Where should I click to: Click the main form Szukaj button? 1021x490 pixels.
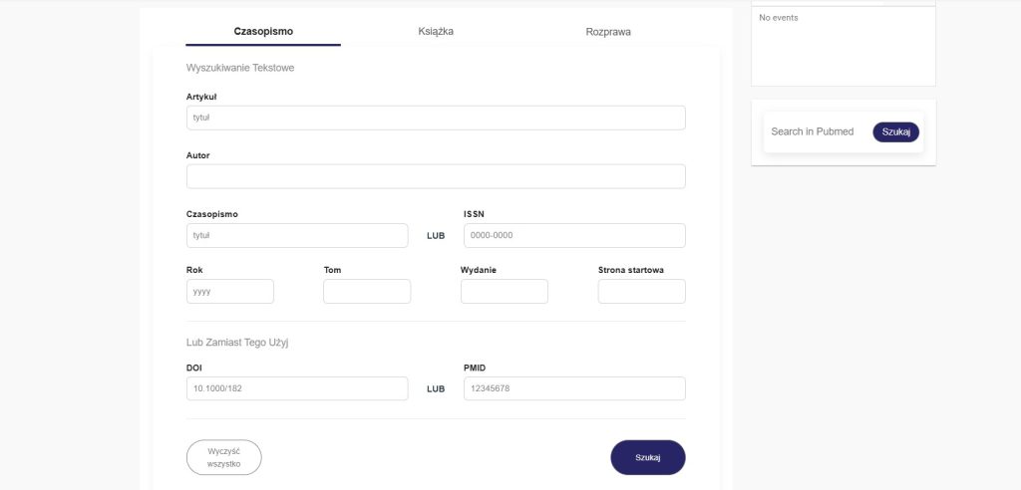pyautogui.click(x=648, y=457)
